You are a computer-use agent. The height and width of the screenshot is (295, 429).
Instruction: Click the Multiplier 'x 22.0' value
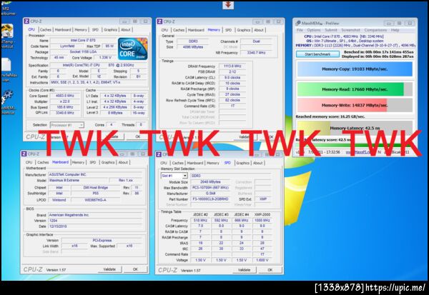[x=65, y=101]
